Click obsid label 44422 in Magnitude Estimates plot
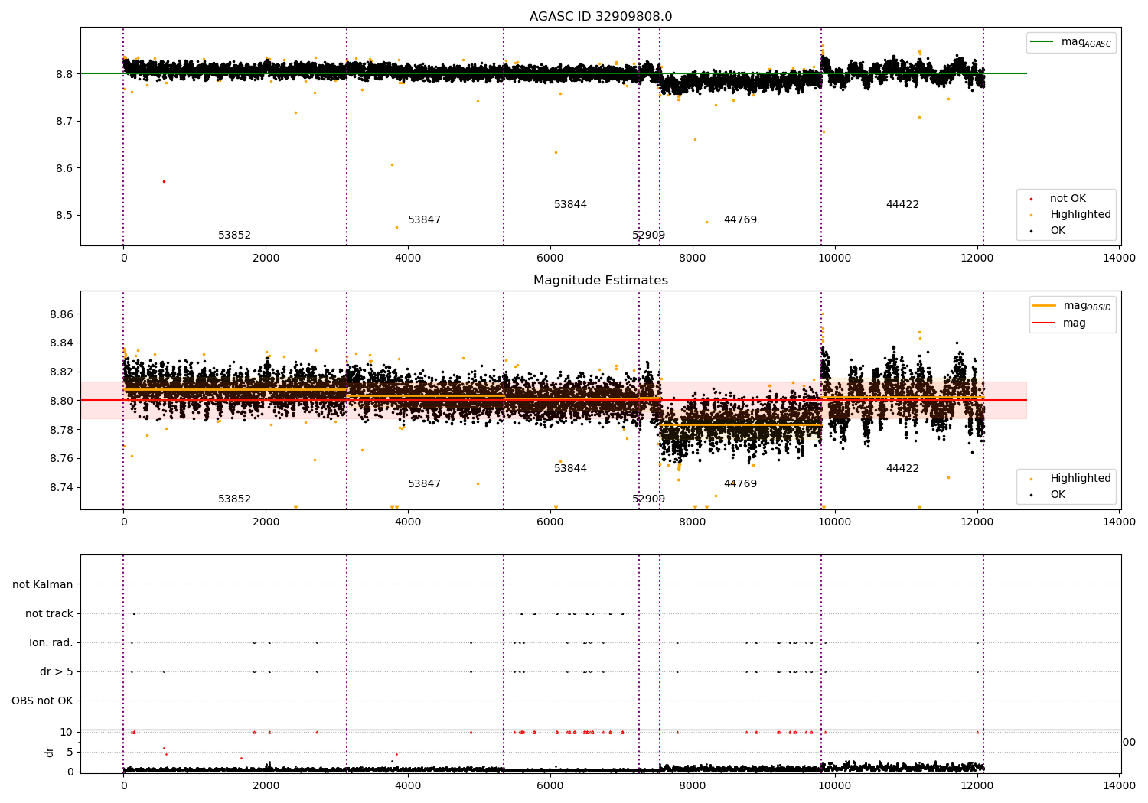1148x803 pixels. tap(902, 469)
